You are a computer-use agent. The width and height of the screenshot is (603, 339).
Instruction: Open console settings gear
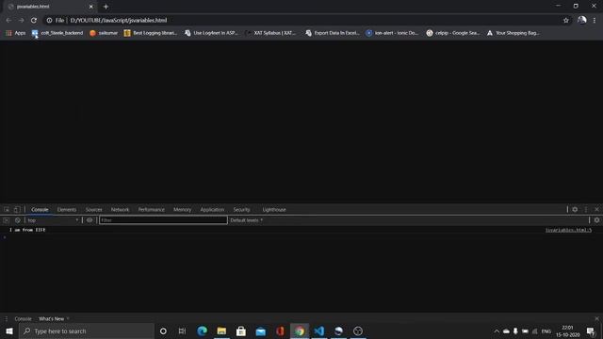(596, 220)
